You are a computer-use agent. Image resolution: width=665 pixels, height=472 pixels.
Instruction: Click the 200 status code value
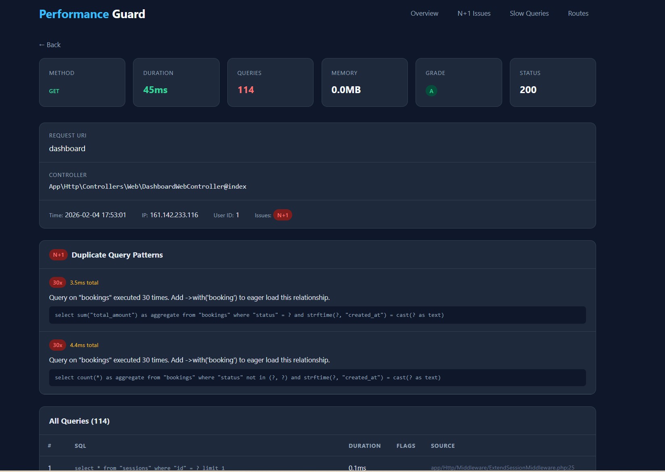click(x=528, y=90)
